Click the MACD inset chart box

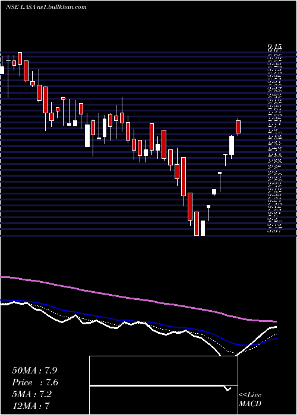point(163,385)
